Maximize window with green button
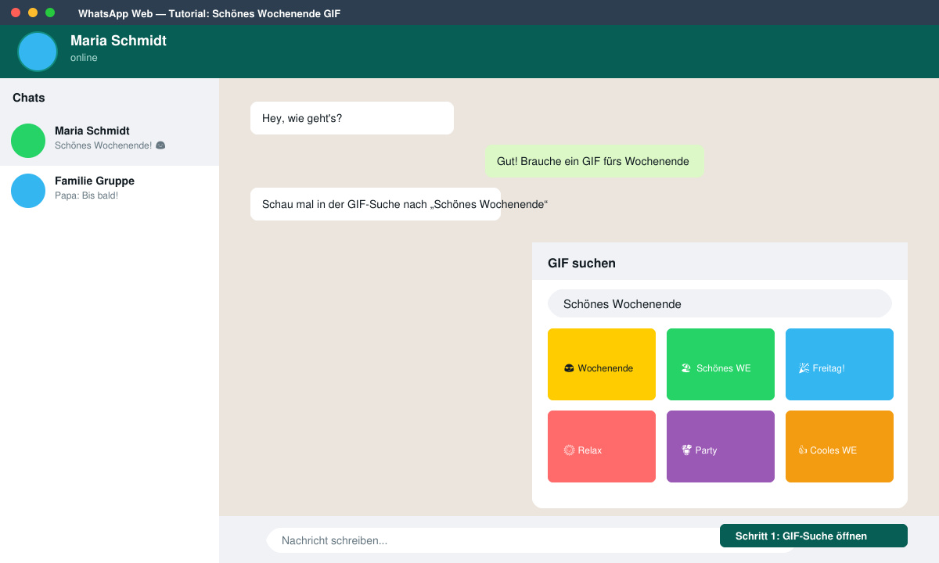The image size is (939, 563). pyautogui.click(x=50, y=13)
